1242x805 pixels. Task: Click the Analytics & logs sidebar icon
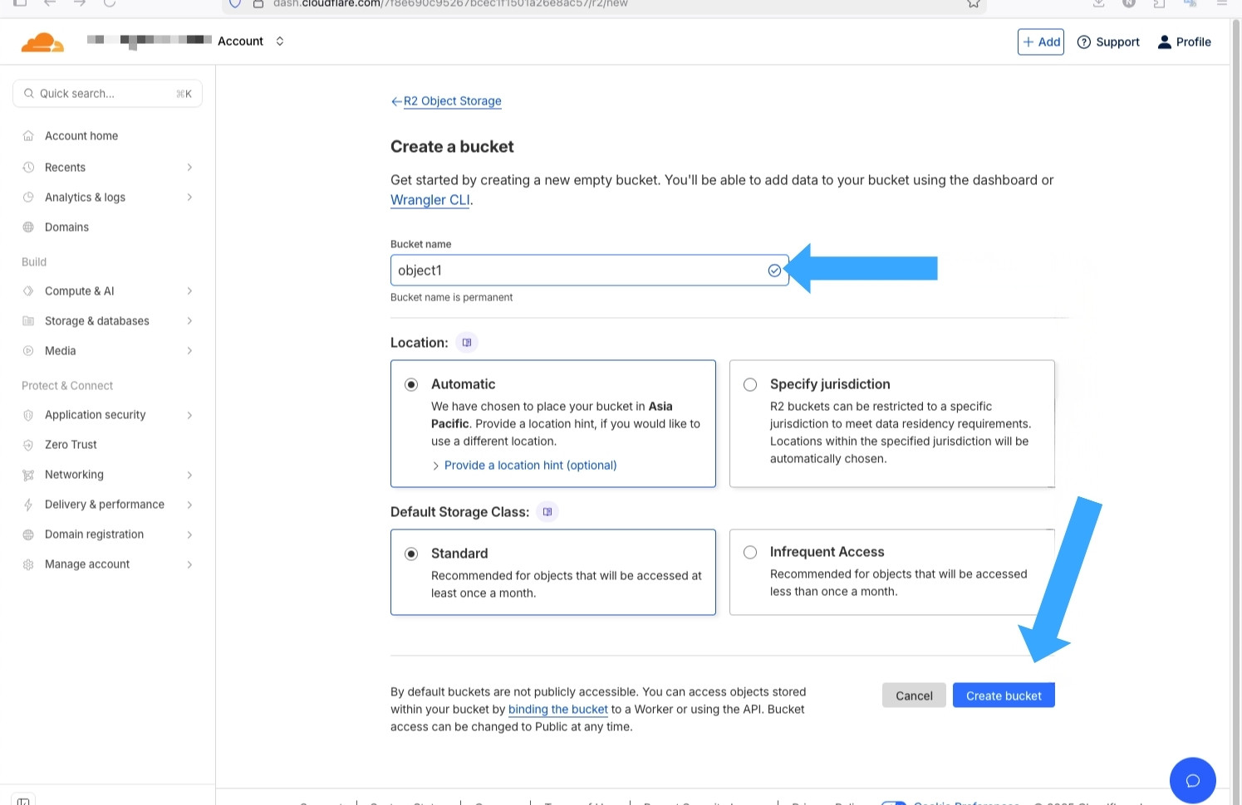click(28, 197)
